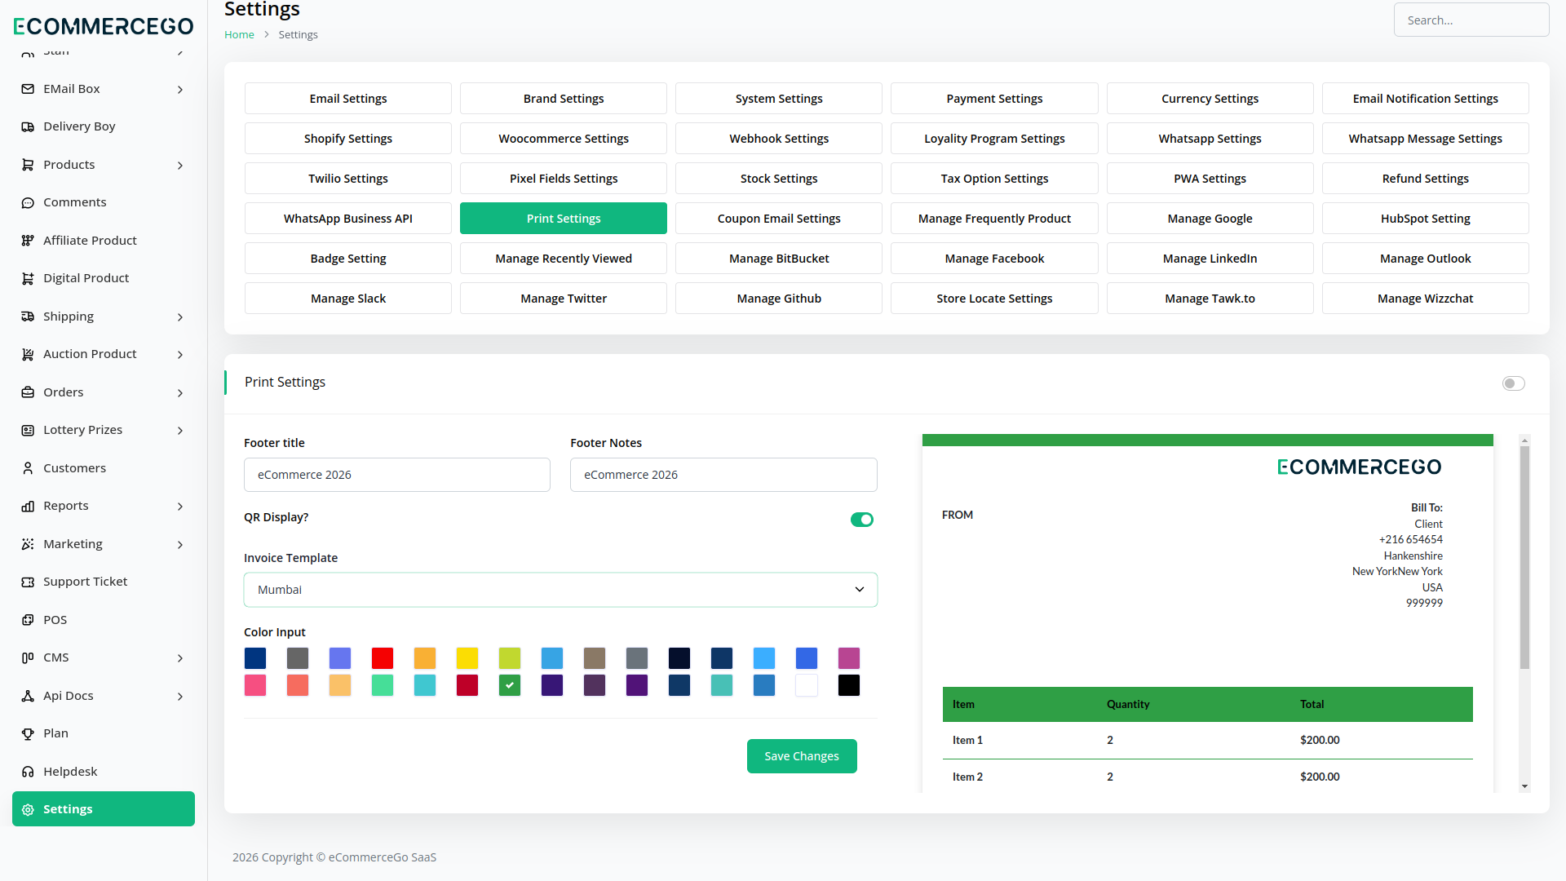Click the Shipping icon in sidebar

click(x=28, y=317)
